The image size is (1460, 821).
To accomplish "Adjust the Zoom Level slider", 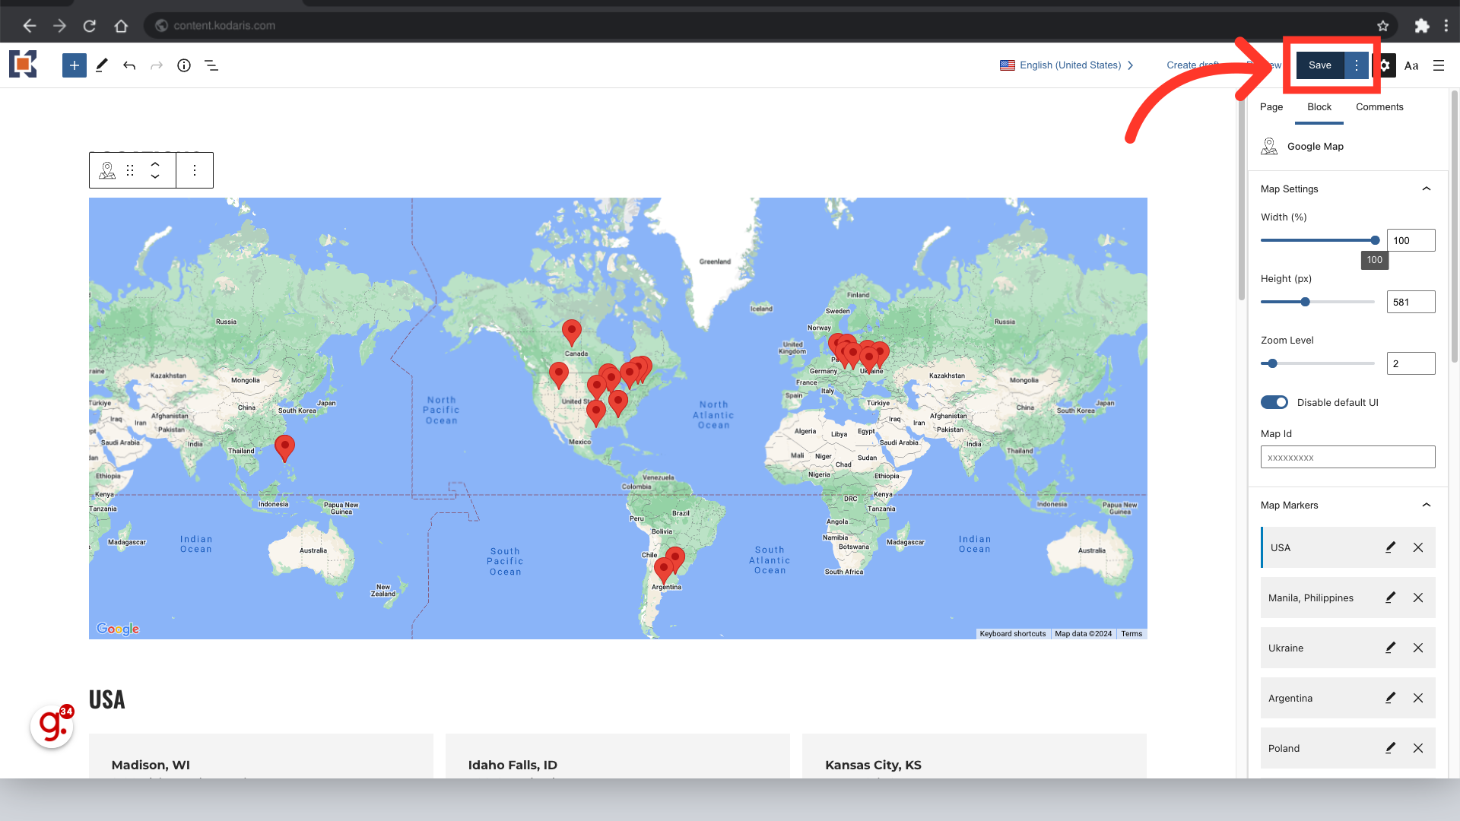I will coord(1272,363).
